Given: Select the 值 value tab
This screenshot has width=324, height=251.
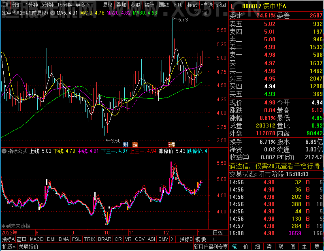Looking at the screenshot, I should point(292,247).
